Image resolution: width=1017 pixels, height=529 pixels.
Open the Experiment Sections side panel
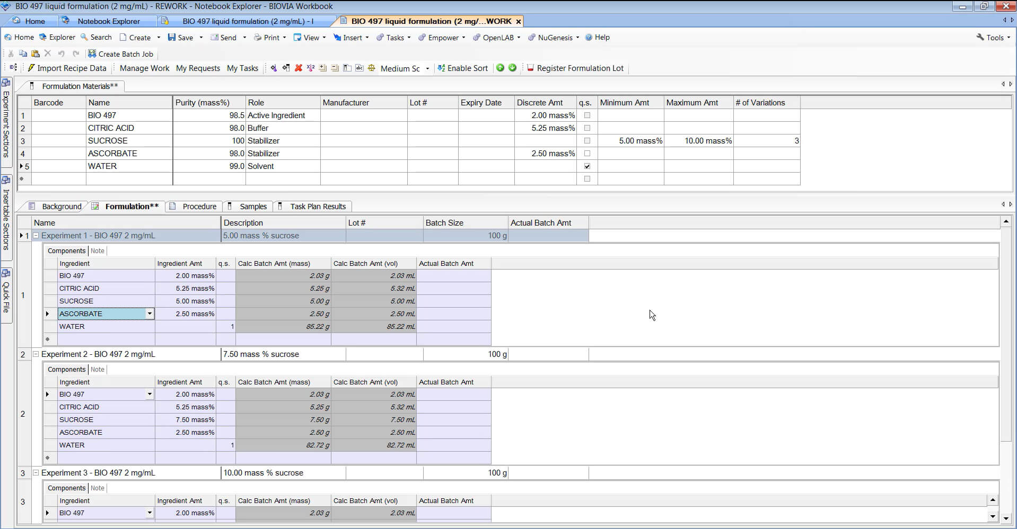(6, 119)
